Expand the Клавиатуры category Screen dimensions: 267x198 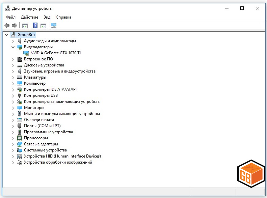(x=13, y=78)
